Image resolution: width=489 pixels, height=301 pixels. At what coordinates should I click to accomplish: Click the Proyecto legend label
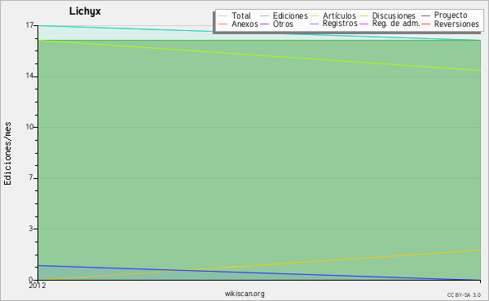pyautogui.click(x=451, y=15)
